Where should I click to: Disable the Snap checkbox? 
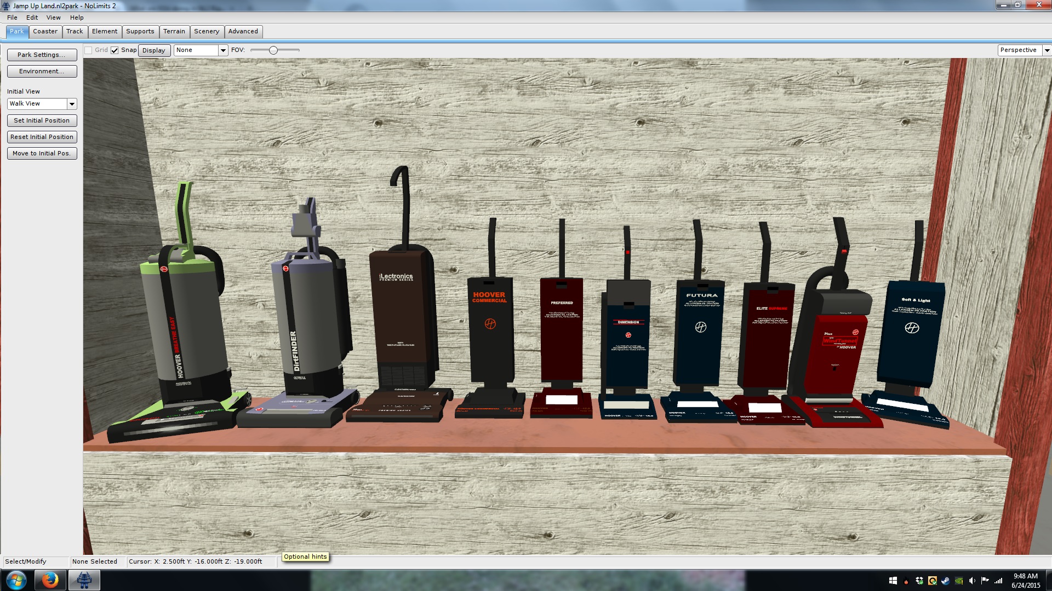(x=115, y=50)
